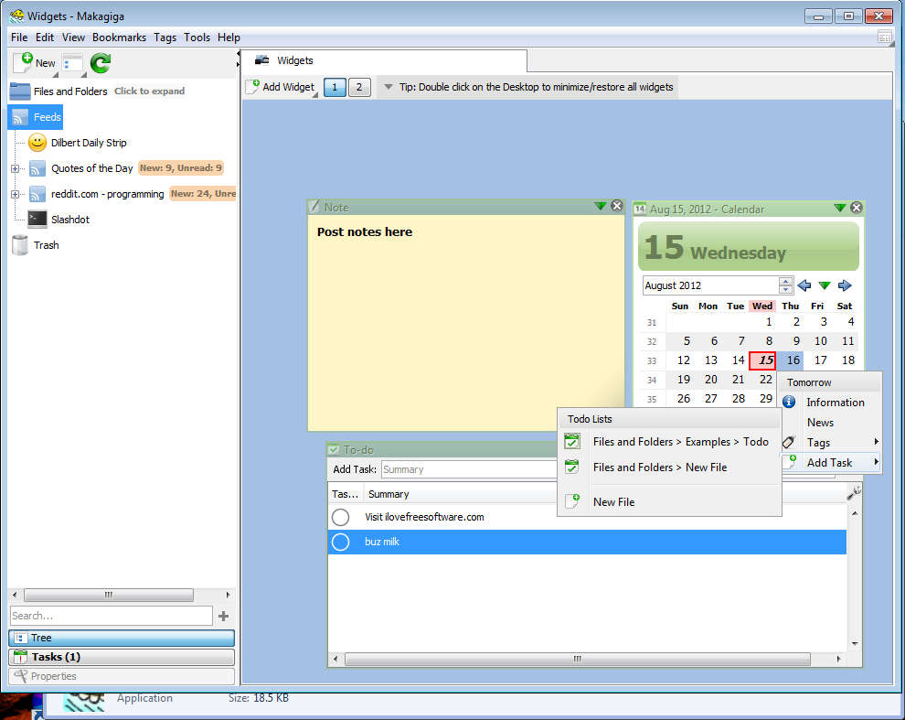The image size is (905, 720).
Task: Open the view mode icon beside New
Action: click(71, 64)
